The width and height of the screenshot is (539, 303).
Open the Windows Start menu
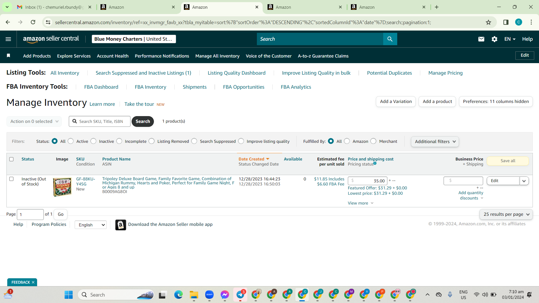[68, 295]
